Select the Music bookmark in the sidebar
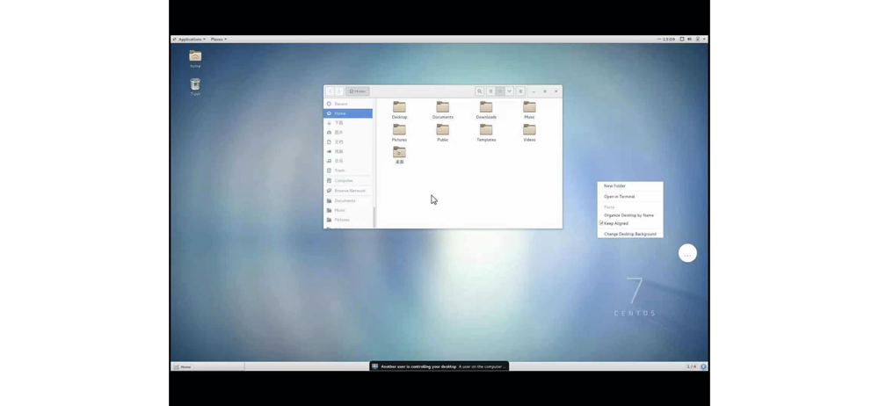This screenshot has height=406, width=879. [x=348, y=210]
